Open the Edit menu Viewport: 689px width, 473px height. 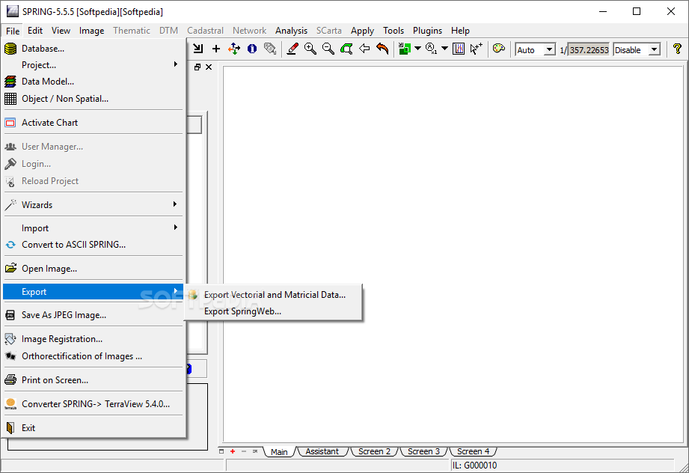[34, 31]
